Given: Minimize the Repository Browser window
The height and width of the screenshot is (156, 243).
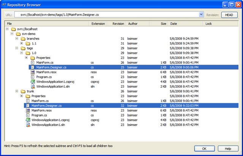Looking at the screenshot, I should coord(226,5).
